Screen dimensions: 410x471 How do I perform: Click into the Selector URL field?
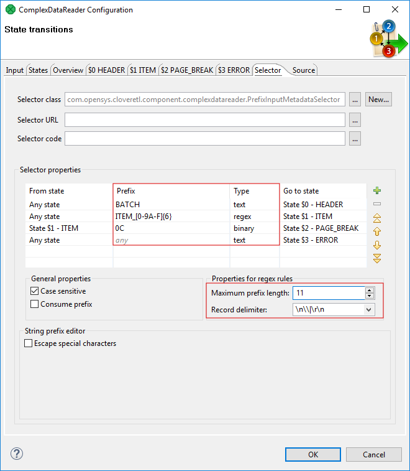tap(204, 119)
